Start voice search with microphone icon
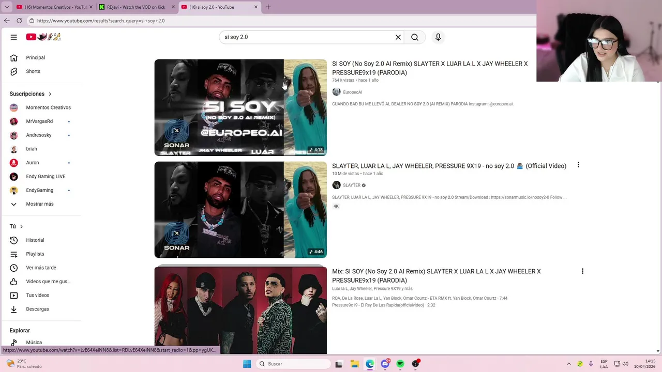 (x=438, y=37)
